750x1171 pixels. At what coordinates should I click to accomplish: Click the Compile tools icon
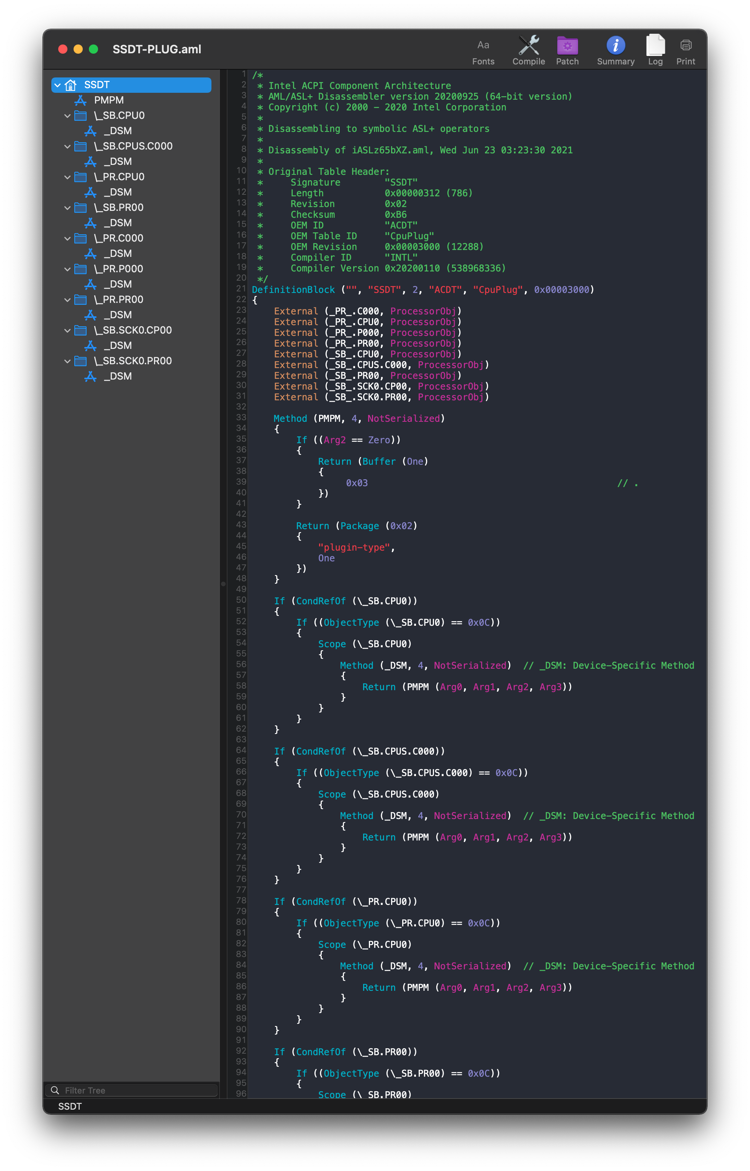coord(529,45)
